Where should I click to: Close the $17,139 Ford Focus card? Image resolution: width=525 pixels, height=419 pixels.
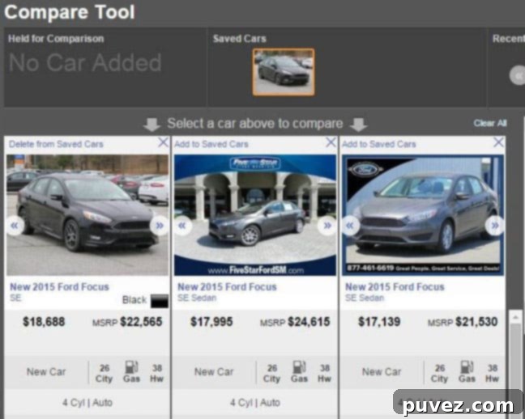pyautogui.click(x=498, y=142)
